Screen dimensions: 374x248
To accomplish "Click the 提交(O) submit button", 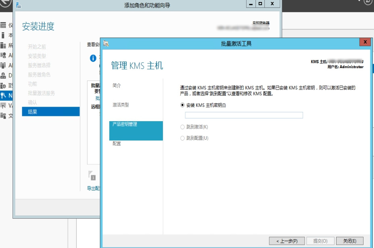I will coord(320,241).
